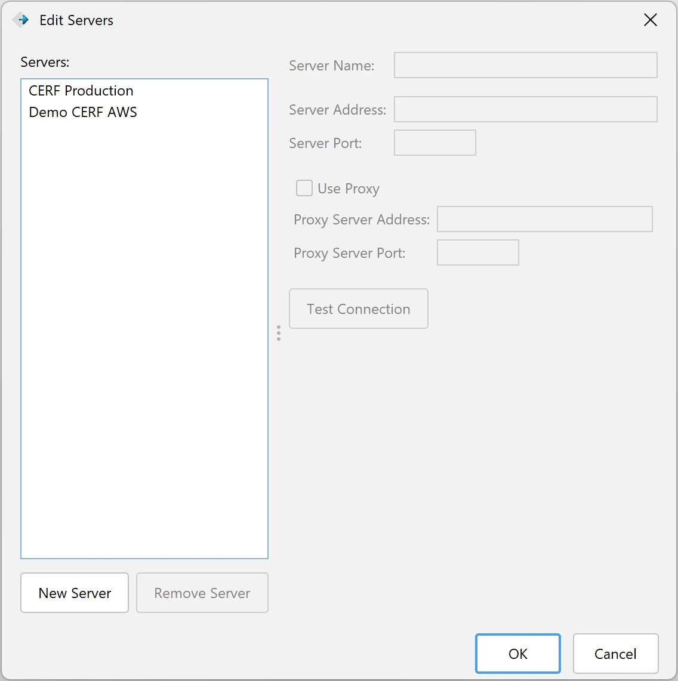Click the Edit Servers app icon in title bar
The height and width of the screenshot is (681, 678).
21,20
